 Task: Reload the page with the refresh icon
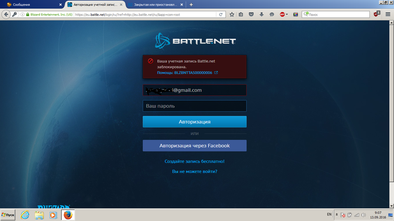[221, 15]
